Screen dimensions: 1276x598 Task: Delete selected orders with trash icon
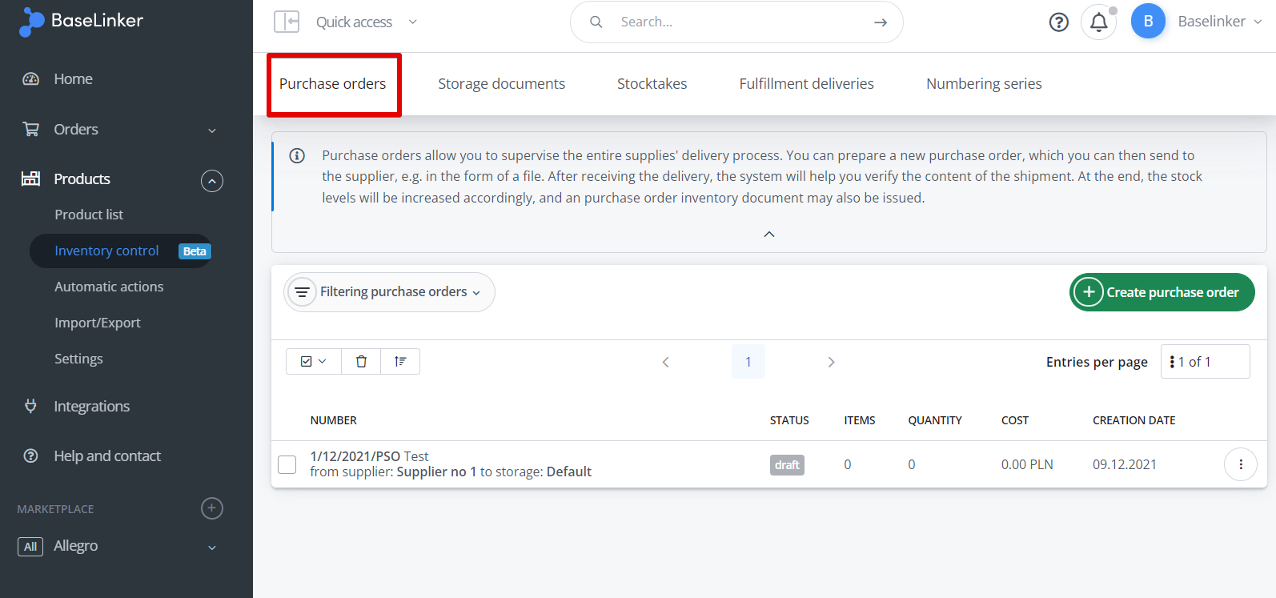click(x=361, y=361)
